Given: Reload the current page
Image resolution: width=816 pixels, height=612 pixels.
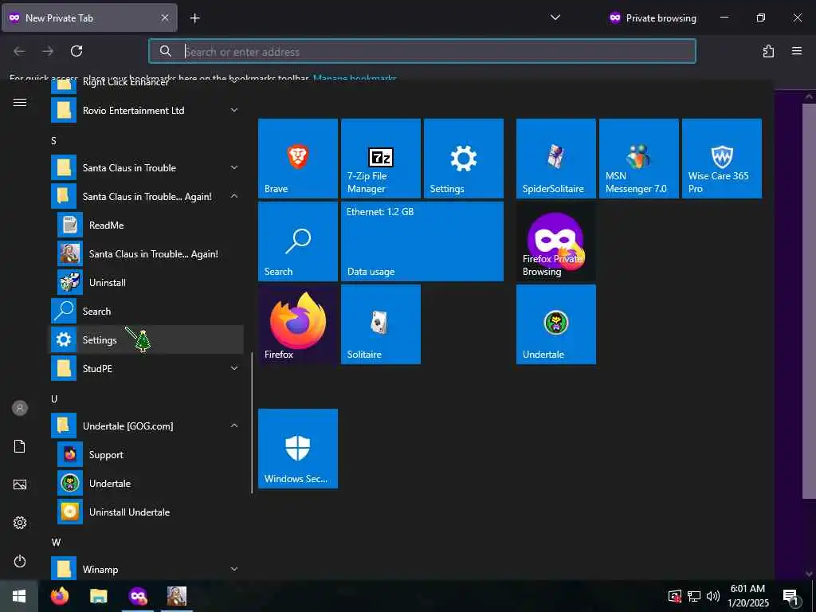Looking at the screenshot, I should [x=76, y=51].
